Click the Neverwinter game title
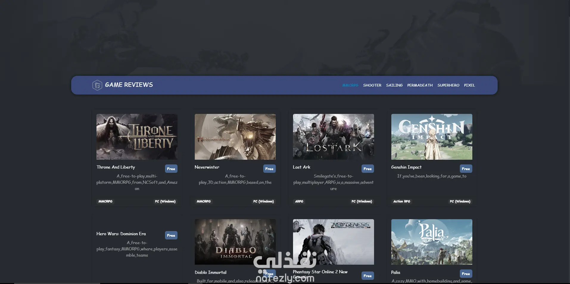This screenshot has height=284, width=570. pyautogui.click(x=207, y=167)
